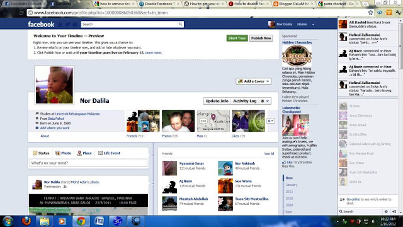Open Chrome wrench menu

point(398,13)
